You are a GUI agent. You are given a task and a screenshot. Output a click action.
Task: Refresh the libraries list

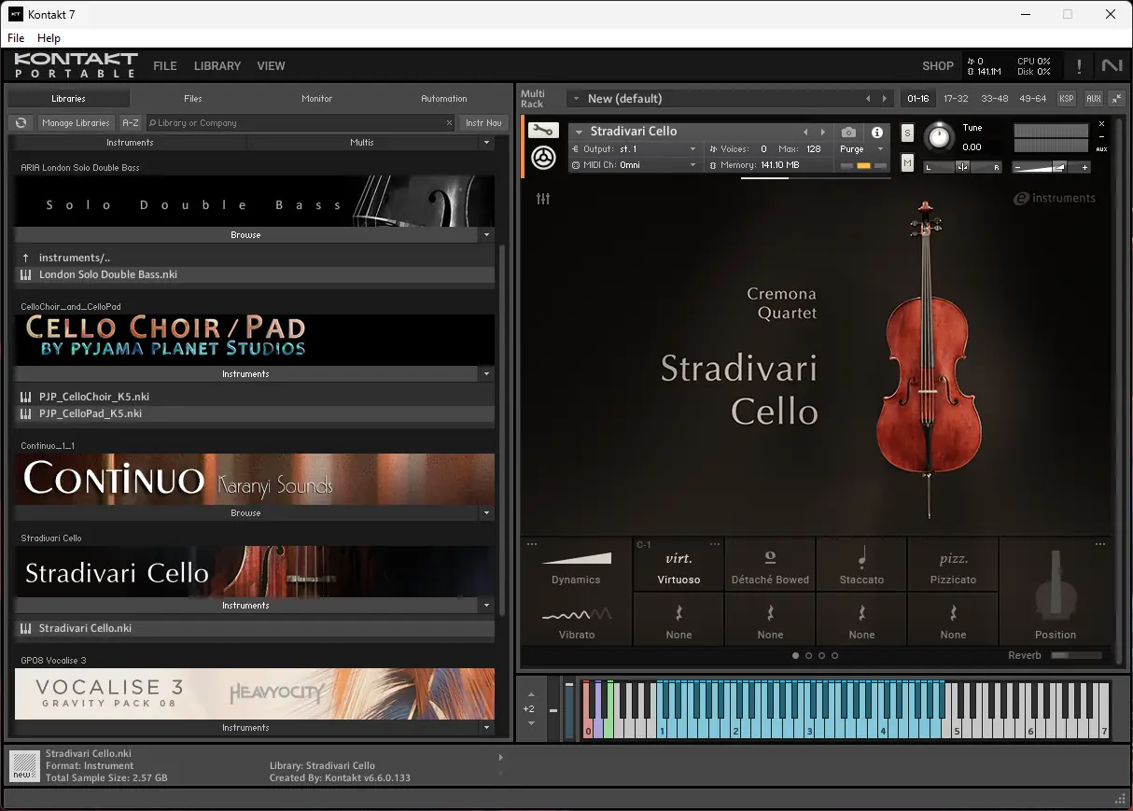tap(20, 122)
